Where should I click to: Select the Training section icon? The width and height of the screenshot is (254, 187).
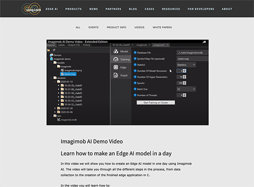[116, 59]
